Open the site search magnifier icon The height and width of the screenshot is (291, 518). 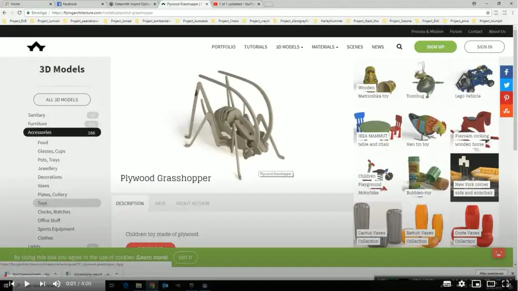click(x=399, y=47)
